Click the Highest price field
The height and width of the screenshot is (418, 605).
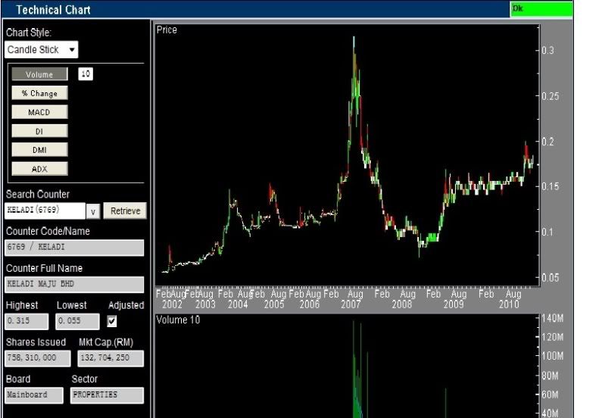27,321
